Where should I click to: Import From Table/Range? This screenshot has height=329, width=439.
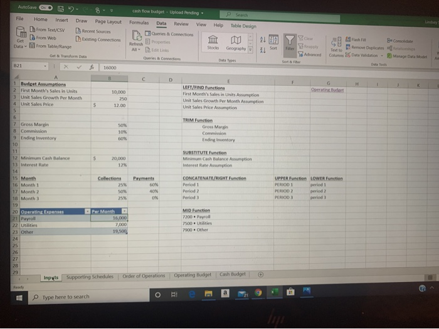pyautogui.click(x=50, y=46)
